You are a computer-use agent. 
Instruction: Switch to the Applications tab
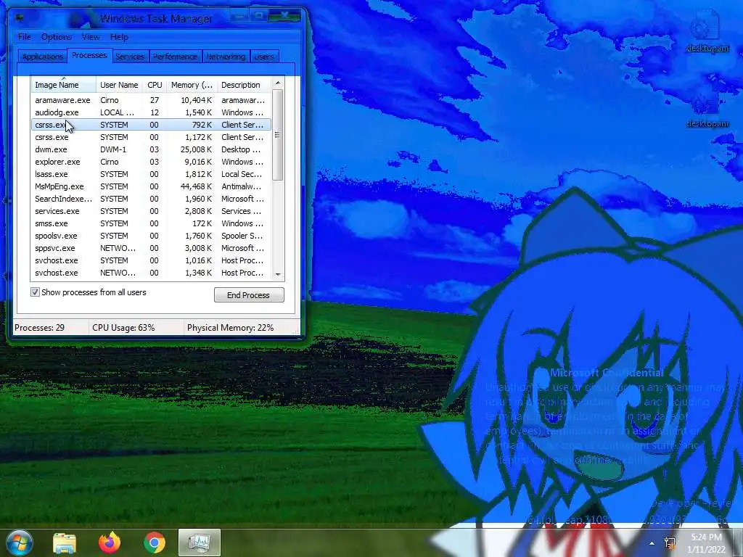(43, 57)
